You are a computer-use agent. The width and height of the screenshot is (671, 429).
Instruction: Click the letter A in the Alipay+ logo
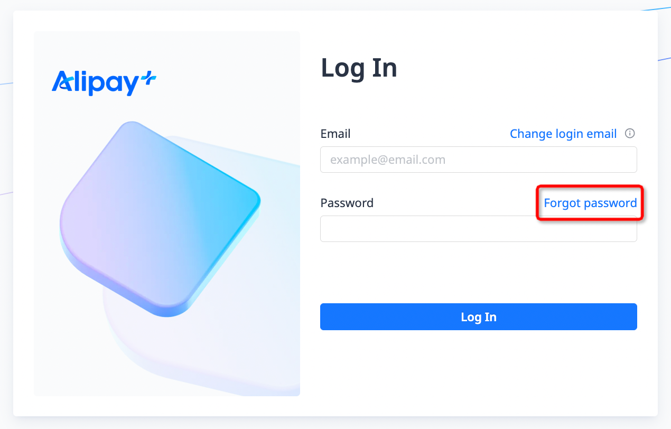[x=61, y=83]
